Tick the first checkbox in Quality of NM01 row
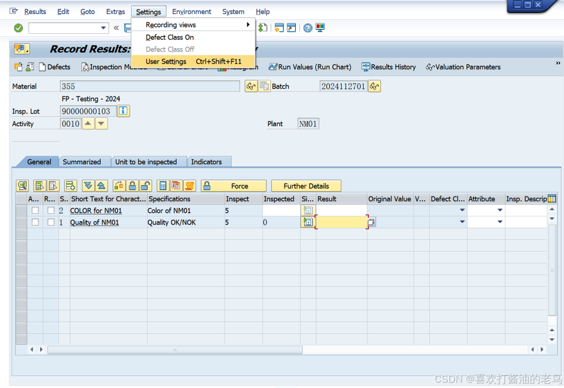 [x=35, y=222]
